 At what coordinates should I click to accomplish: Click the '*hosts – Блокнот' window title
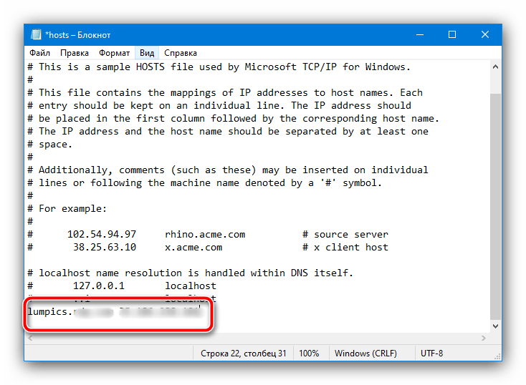tap(78, 35)
